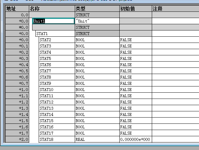
Task: Select the STAT17 name cell
Action: pos(57,133)
